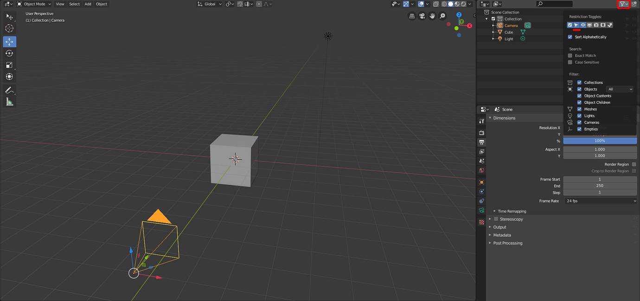
Task: Open the Render Properties tab
Action: 481,132
